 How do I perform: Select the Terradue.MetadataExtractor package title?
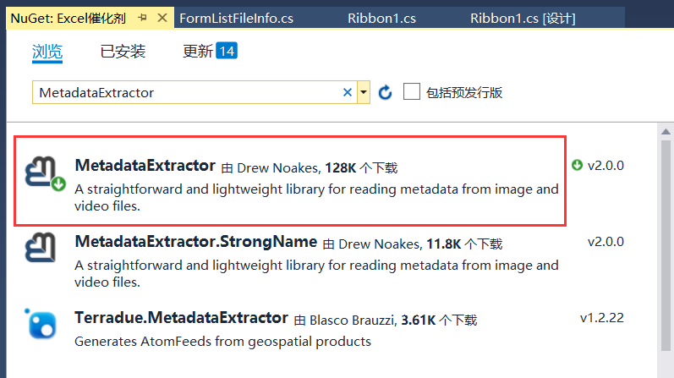coord(181,318)
